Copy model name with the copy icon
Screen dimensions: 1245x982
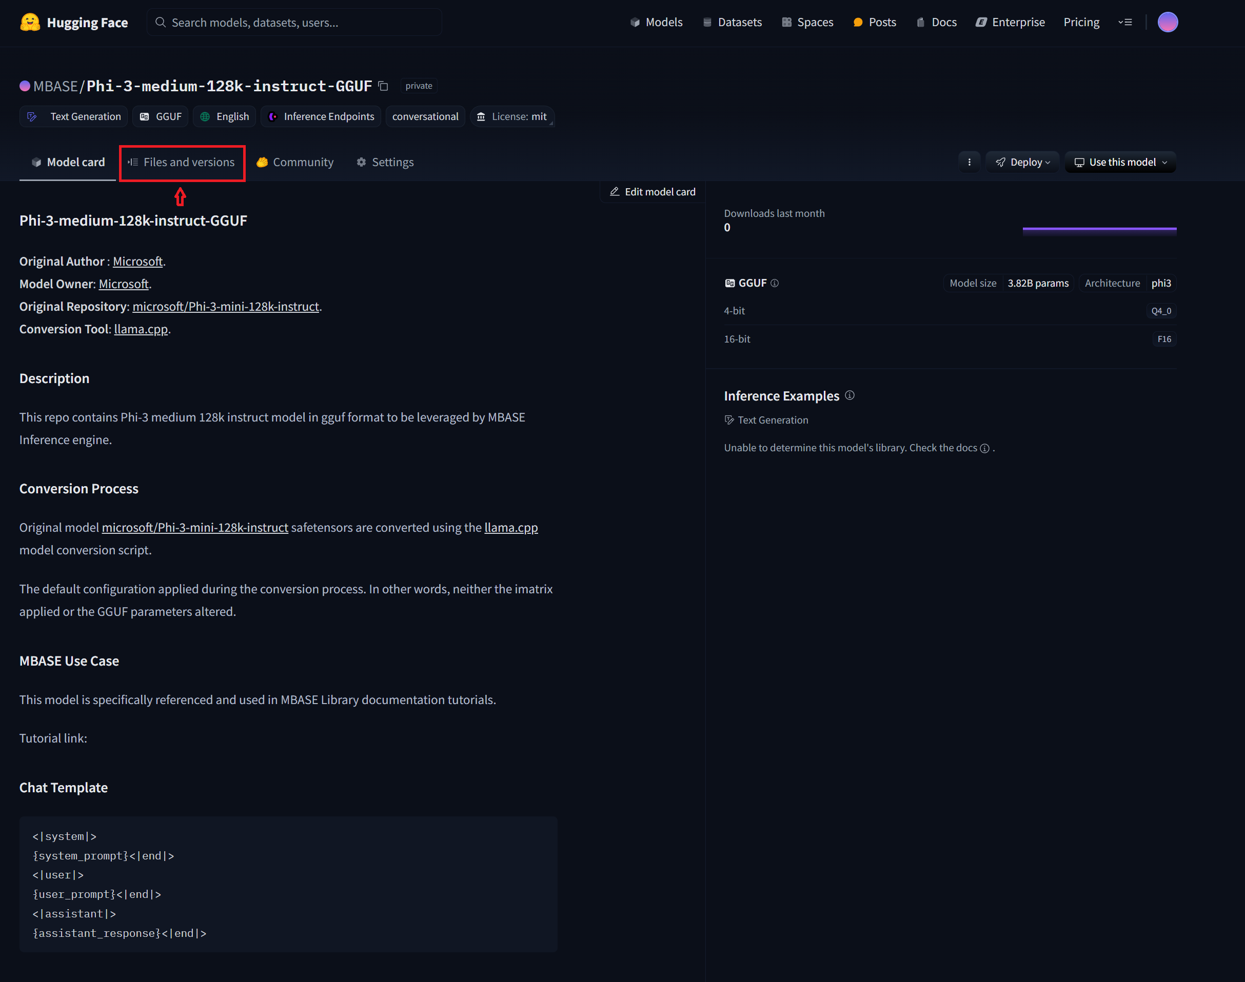click(x=384, y=86)
